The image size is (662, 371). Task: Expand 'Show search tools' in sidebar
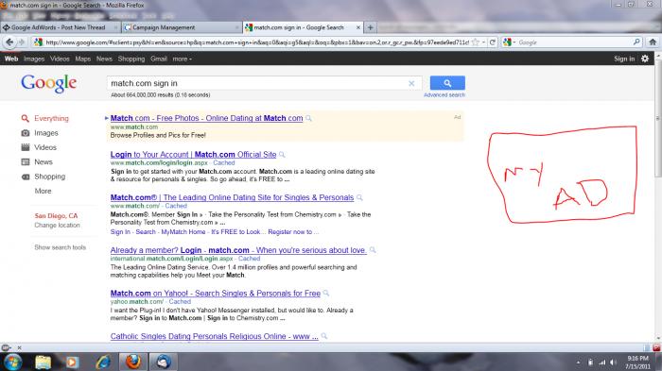[60, 247]
